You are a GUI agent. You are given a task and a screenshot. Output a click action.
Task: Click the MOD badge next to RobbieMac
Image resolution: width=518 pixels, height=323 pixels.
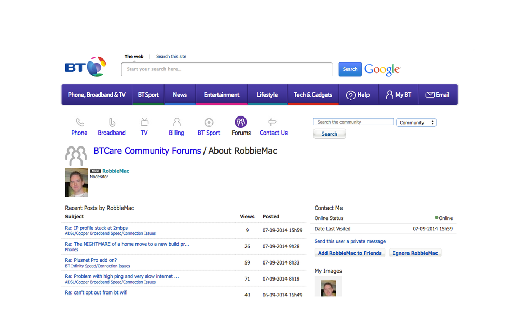(95, 171)
